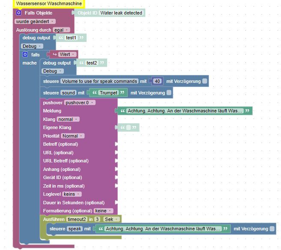Toggle delay checkbox on Volume steuere block
Image resolution: width=281 pixels, height=250 pixels.
point(204,81)
